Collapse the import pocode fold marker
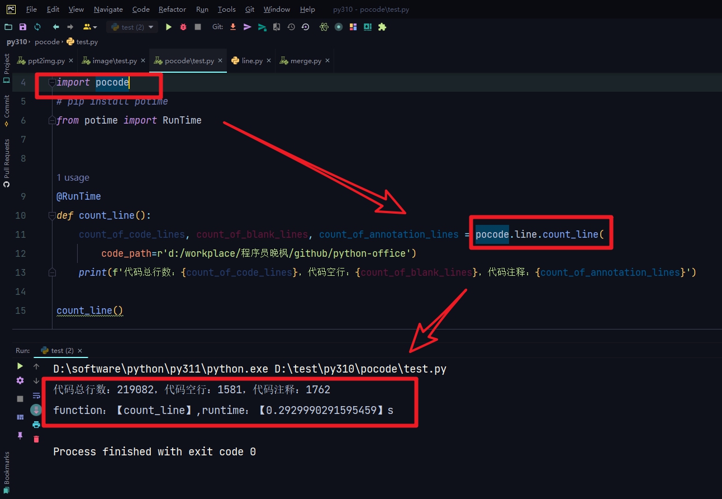The image size is (722, 499). tap(52, 83)
